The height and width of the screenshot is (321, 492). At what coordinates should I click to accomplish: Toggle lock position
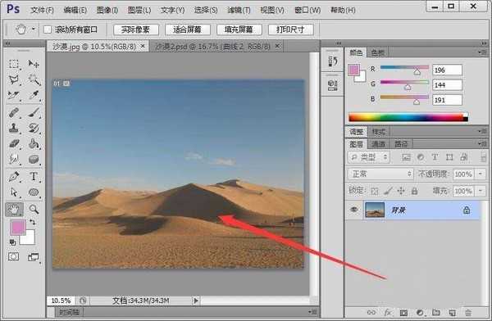point(401,191)
